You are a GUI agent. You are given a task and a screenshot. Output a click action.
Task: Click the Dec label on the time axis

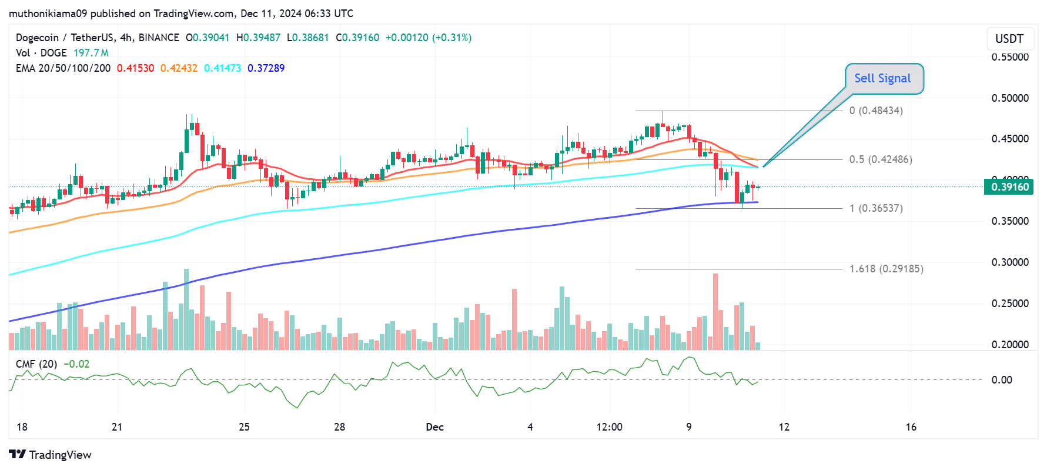[x=434, y=427]
